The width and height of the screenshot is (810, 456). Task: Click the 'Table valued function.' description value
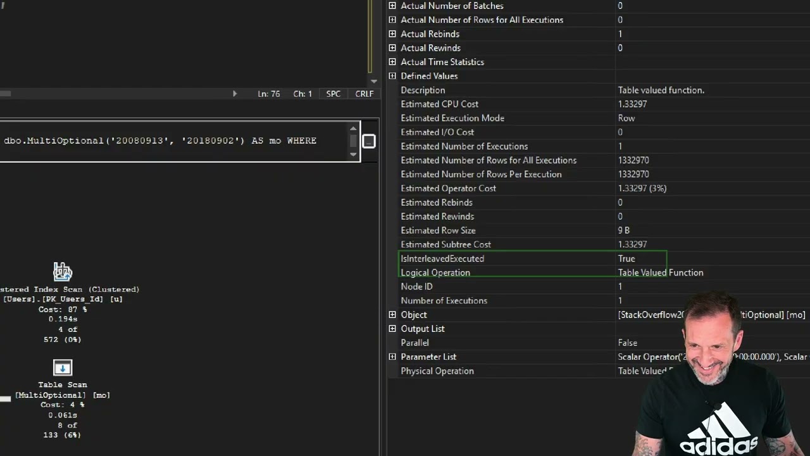coord(661,90)
